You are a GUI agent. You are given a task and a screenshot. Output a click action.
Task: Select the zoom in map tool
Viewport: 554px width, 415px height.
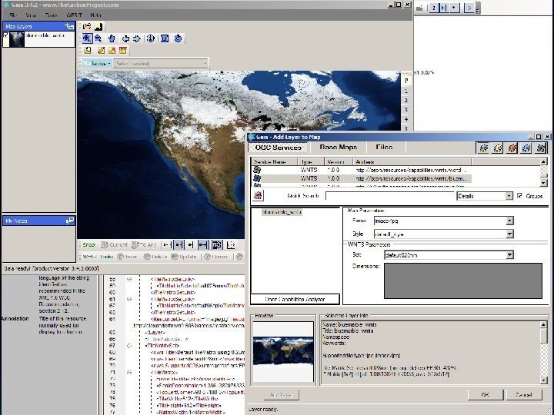tap(87, 38)
